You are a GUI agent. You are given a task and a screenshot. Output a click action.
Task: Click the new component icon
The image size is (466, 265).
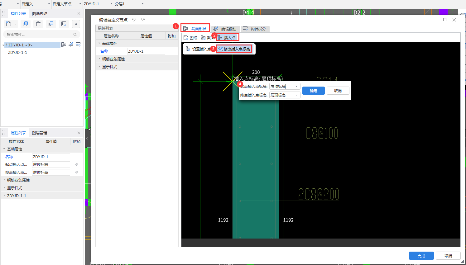coord(9,24)
